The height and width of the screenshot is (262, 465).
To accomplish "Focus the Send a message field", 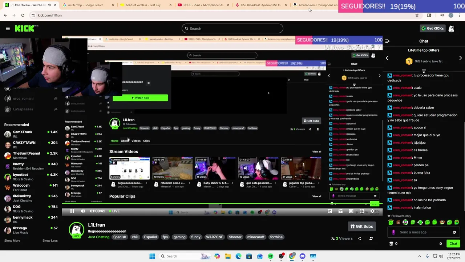I will (423, 232).
